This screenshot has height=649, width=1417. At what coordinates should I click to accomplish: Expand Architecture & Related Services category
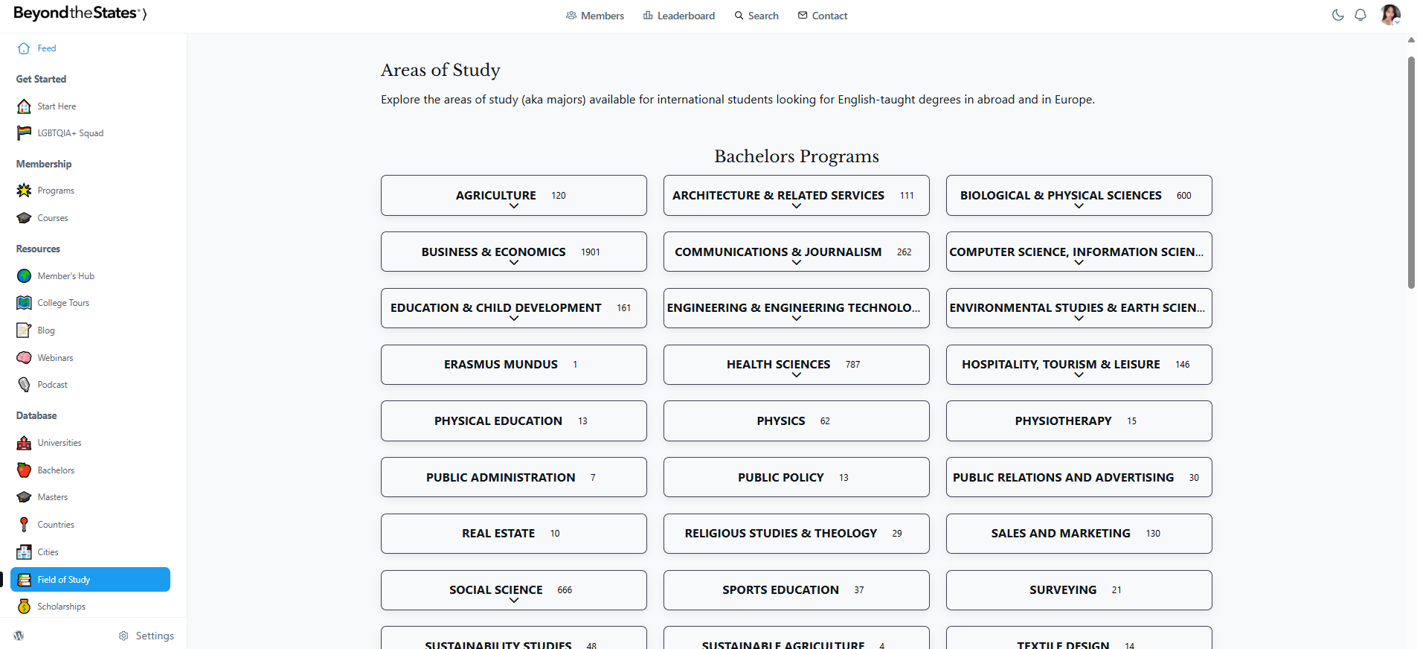pyautogui.click(x=797, y=196)
